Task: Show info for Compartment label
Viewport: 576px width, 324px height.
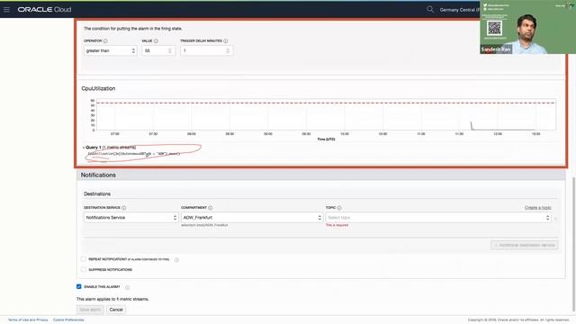Action: click(x=210, y=208)
